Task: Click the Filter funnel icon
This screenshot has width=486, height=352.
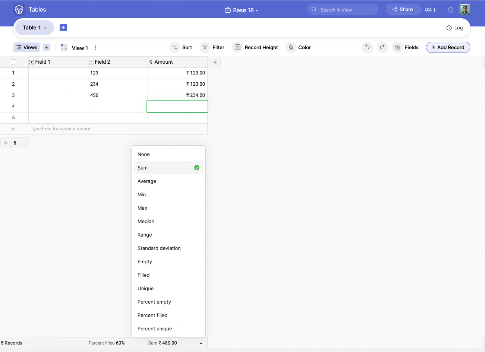Action: [x=205, y=47]
